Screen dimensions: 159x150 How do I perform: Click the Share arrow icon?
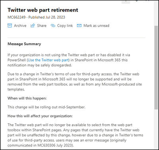tap(33, 25)
